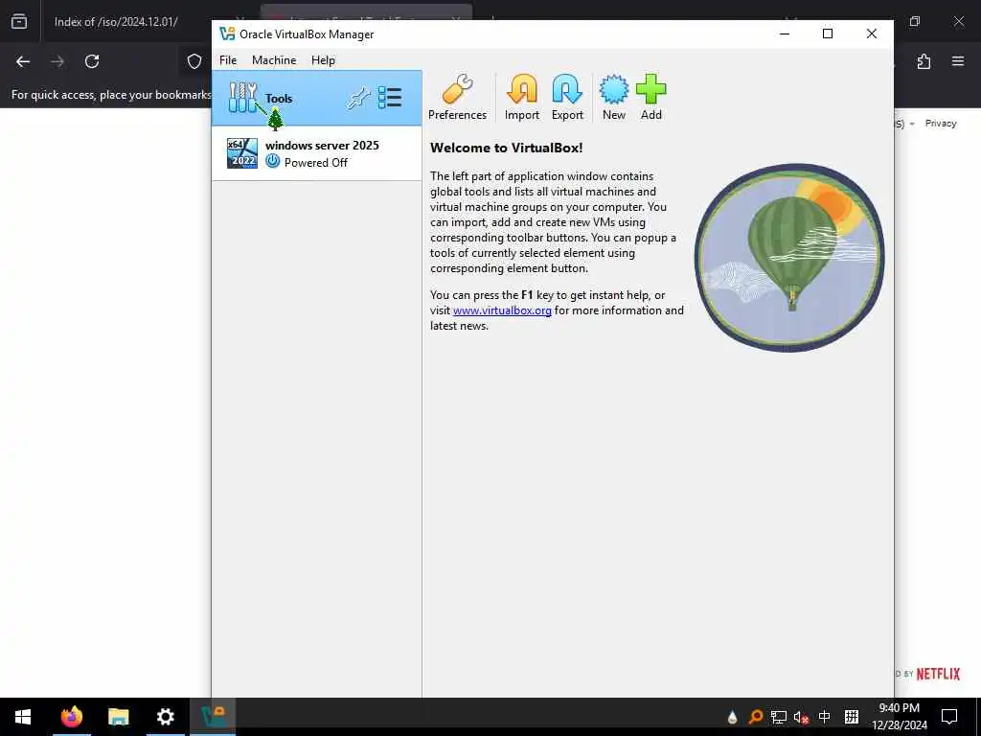Click Firefox tracking protection shield icon
The width and height of the screenshot is (981, 736).
pyautogui.click(x=194, y=61)
